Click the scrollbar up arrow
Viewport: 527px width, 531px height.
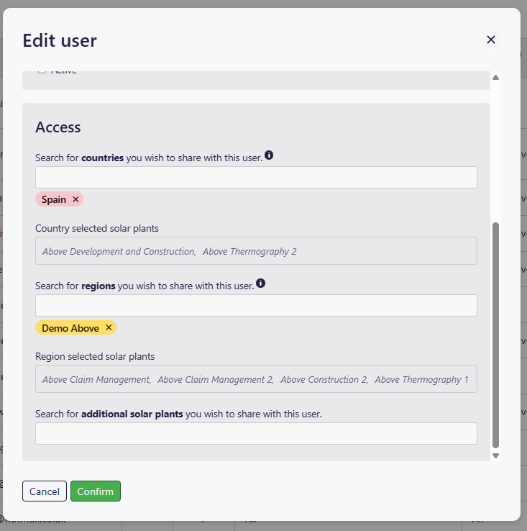495,77
